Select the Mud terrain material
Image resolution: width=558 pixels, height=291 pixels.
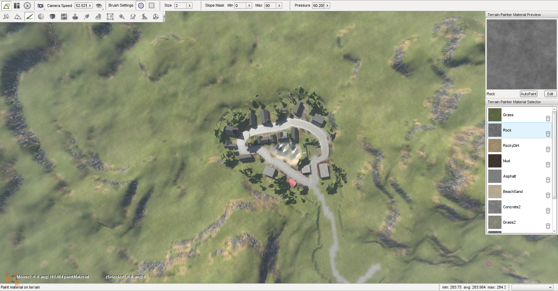tap(519, 161)
